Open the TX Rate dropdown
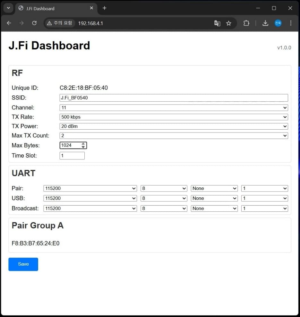Image resolution: width=300 pixels, height=317 pixels. click(x=174, y=117)
